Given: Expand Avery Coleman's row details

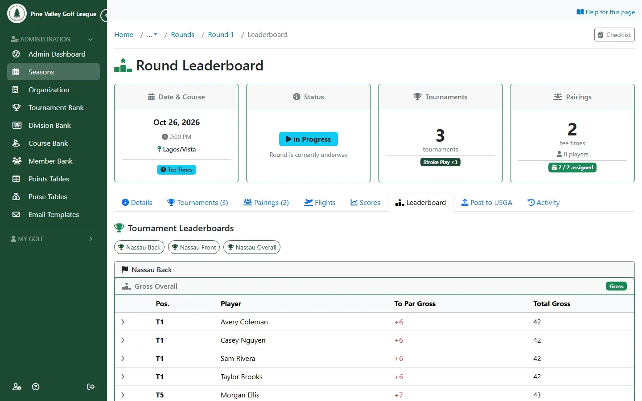Looking at the screenshot, I should pyautogui.click(x=123, y=322).
